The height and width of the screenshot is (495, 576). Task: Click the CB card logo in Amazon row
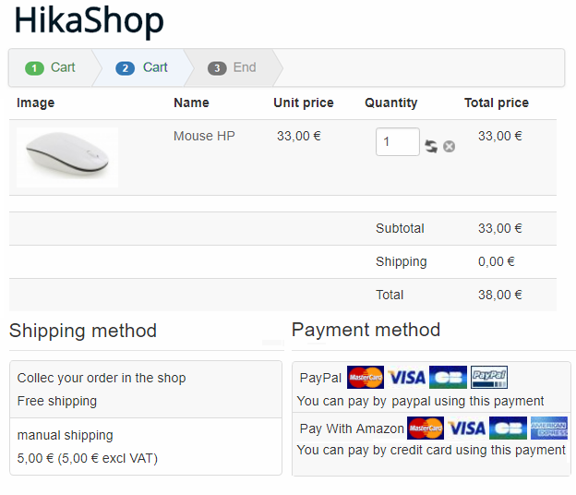point(508,428)
